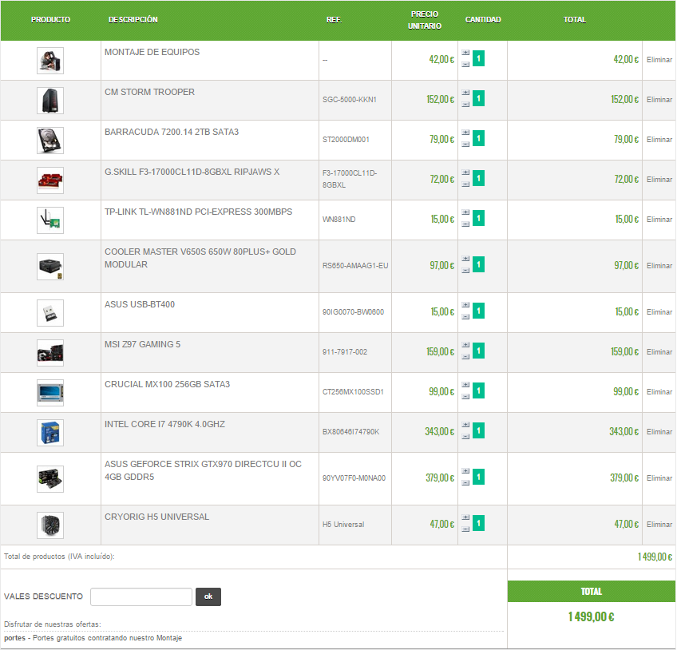
Task: Click Eliminar for ASUS USB-BT400
Action: pyautogui.click(x=659, y=312)
